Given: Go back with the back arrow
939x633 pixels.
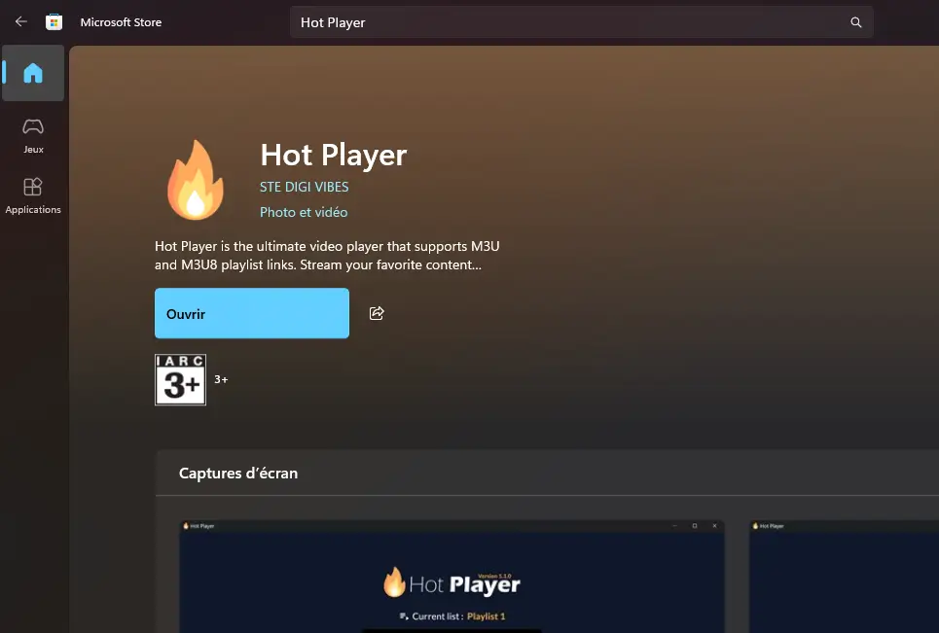Looking at the screenshot, I should click(x=21, y=22).
